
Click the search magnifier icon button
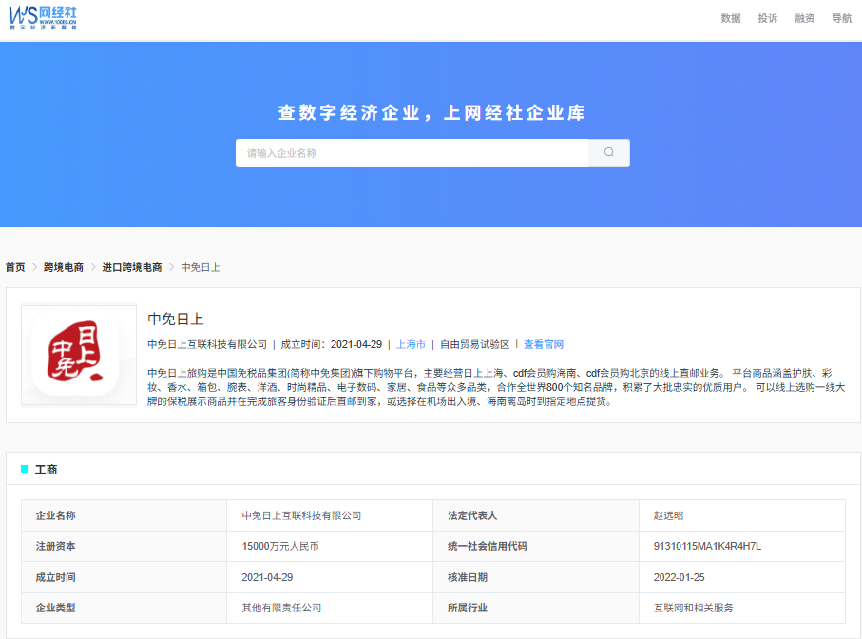click(609, 153)
